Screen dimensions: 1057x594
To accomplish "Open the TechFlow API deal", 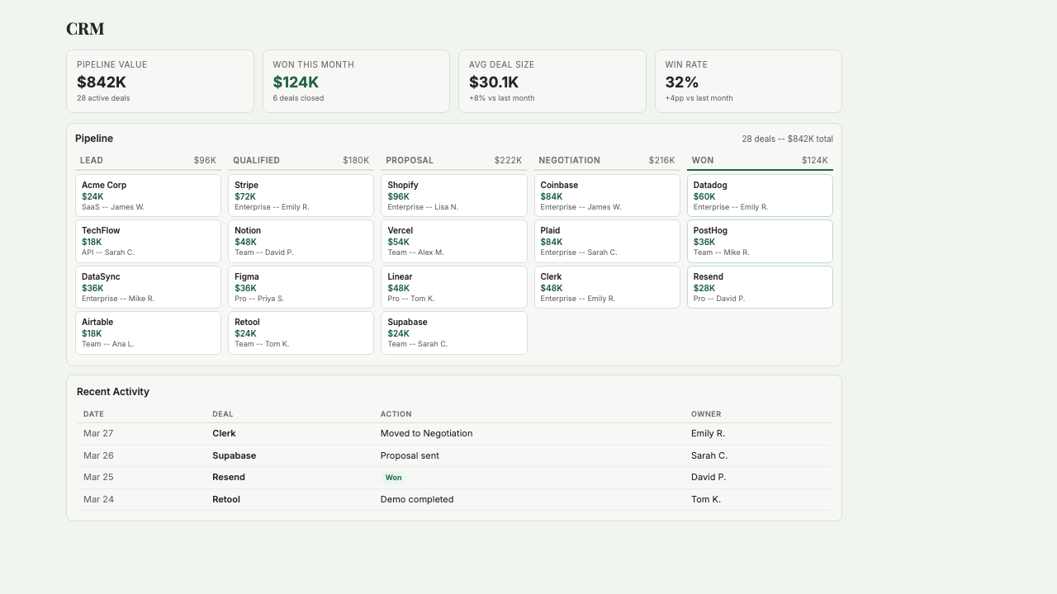I will click(148, 241).
